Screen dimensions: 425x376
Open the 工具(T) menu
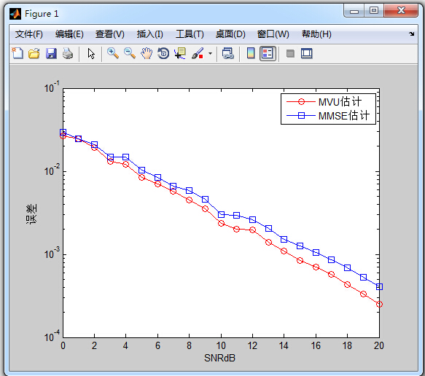[x=190, y=34]
